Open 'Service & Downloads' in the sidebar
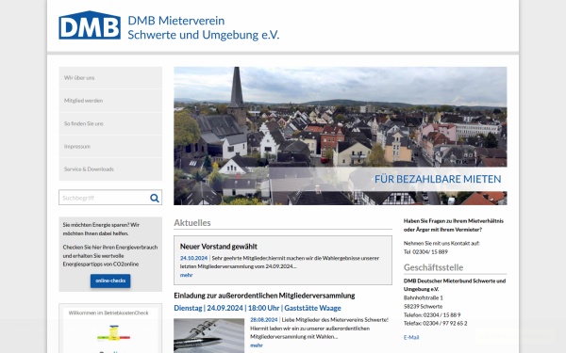The height and width of the screenshot is (353, 566). (x=110, y=168)
